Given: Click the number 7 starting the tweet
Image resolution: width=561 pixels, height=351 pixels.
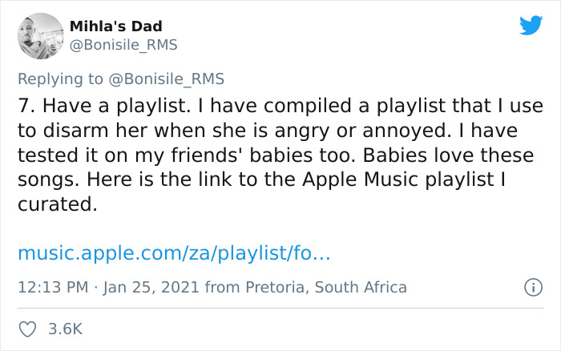Looking at the screenshot, I should 24,105.
